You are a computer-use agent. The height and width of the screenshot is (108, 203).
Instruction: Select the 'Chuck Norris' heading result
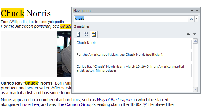(x=133, y=44)
